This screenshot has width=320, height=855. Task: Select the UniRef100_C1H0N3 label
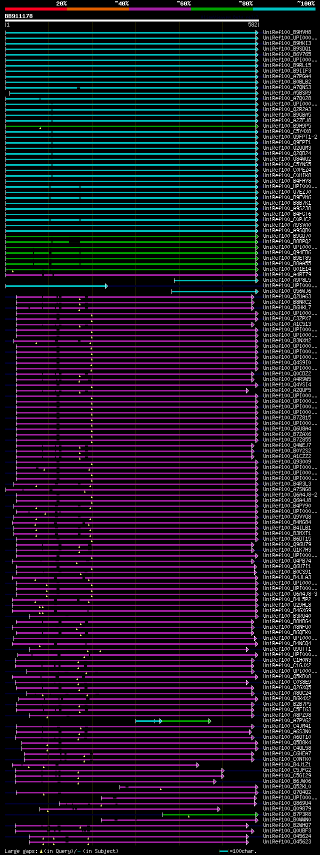(287, 660)
